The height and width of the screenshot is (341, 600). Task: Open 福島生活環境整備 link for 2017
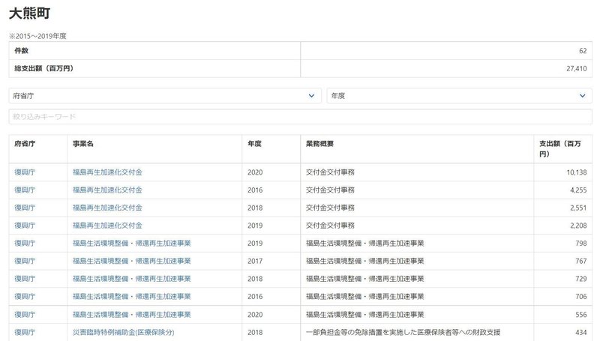tap(132, 261)
